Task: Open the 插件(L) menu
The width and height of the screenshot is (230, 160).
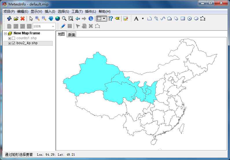Action: pyautogui.click(x=90, y=12)
